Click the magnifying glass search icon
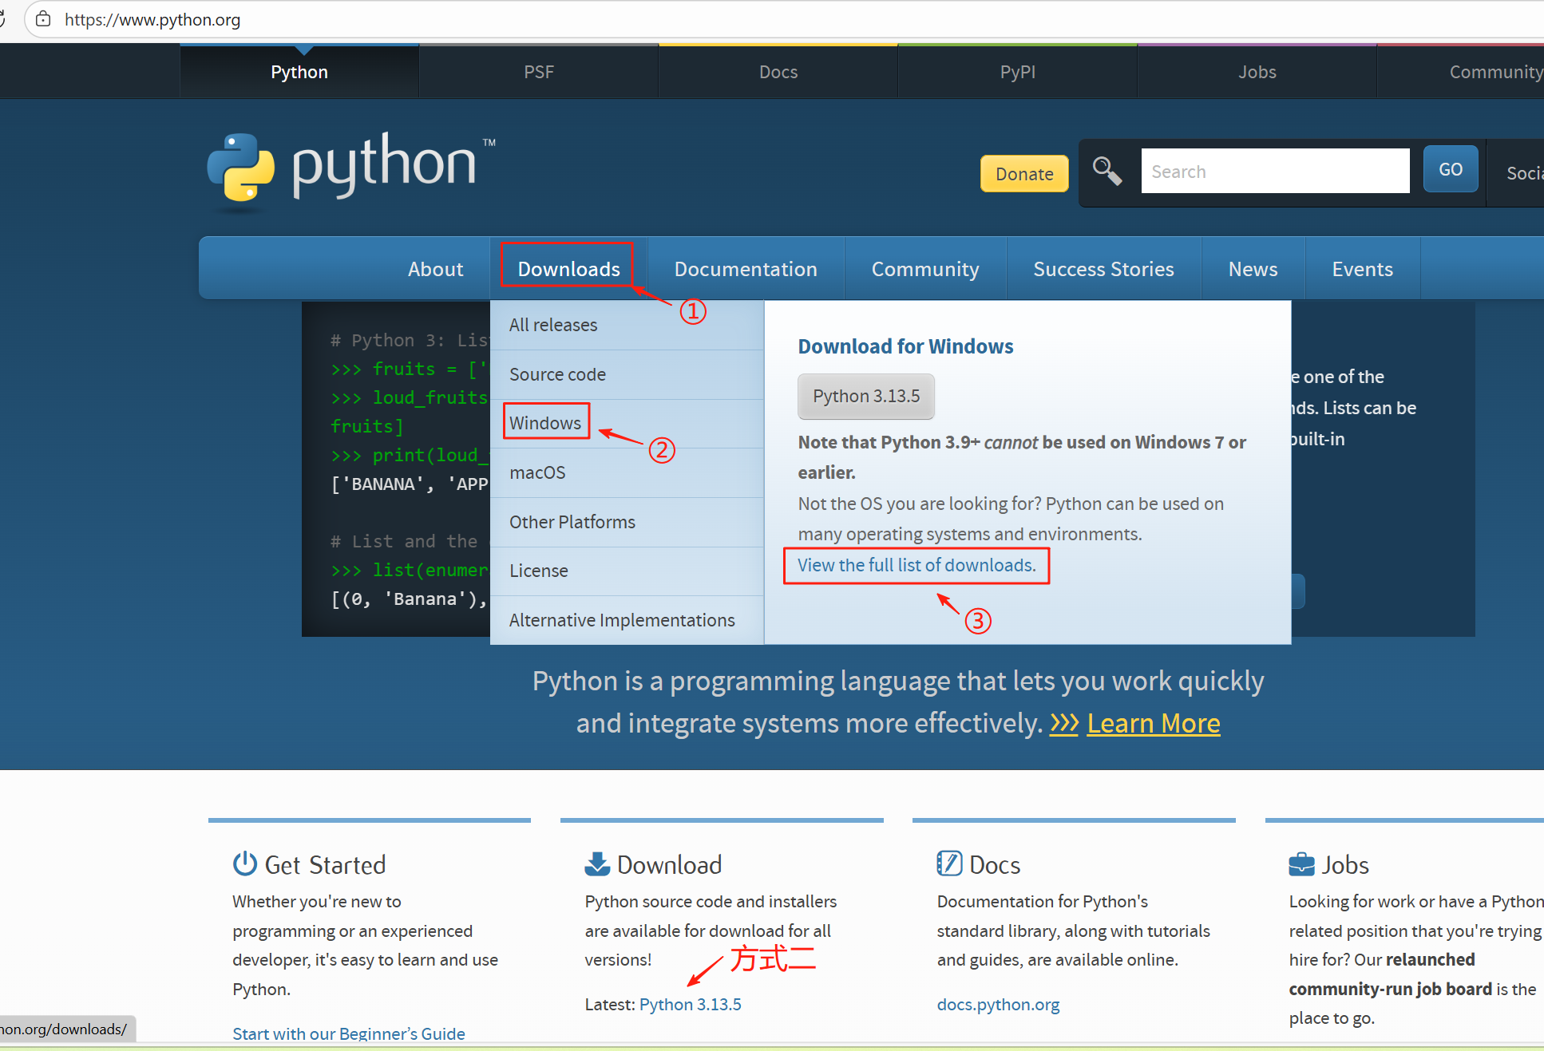 (1107, 171)
